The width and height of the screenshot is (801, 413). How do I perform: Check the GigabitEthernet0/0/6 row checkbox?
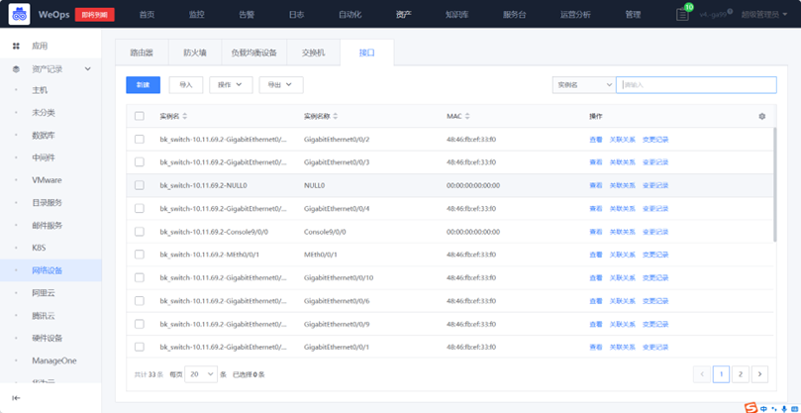click(x=139, y=300)
